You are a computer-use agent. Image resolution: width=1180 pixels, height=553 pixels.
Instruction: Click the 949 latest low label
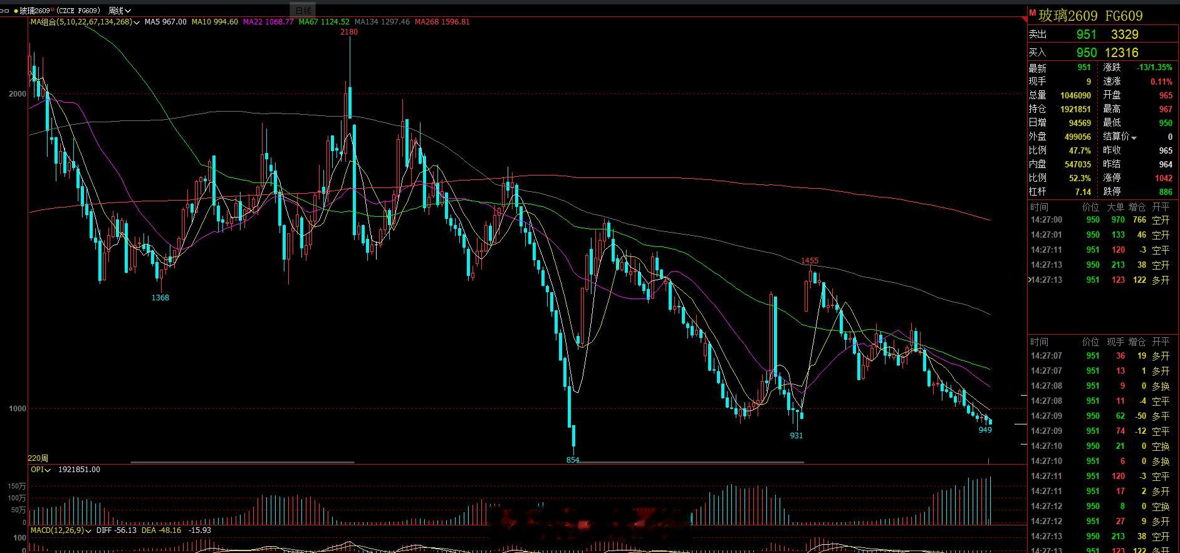click(x=985, y=430)
